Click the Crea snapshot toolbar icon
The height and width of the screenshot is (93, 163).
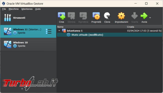click(61, 16)
